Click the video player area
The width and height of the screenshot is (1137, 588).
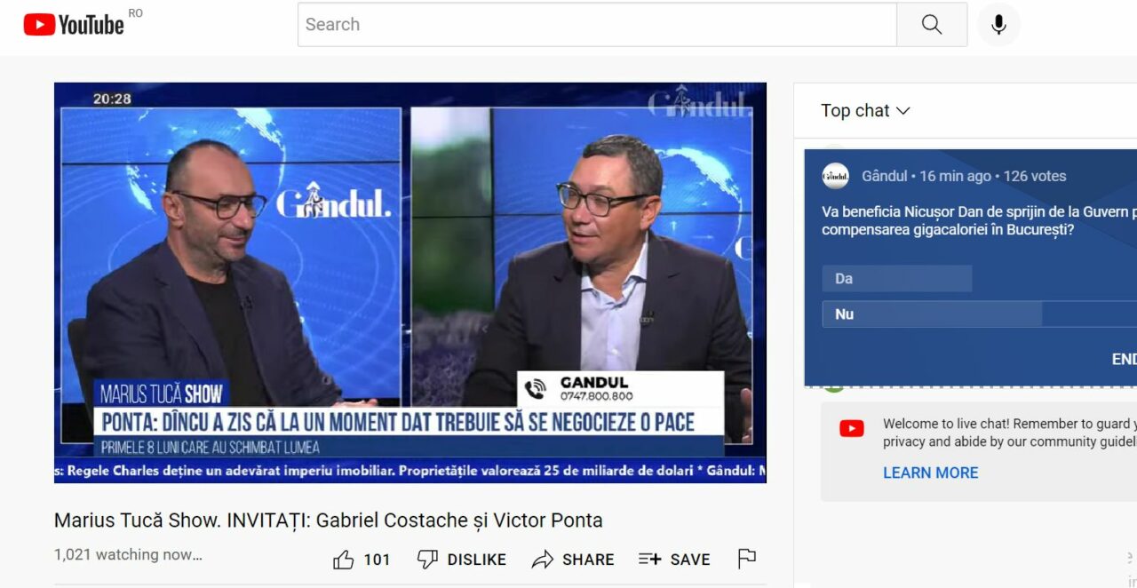coord(410,282)
